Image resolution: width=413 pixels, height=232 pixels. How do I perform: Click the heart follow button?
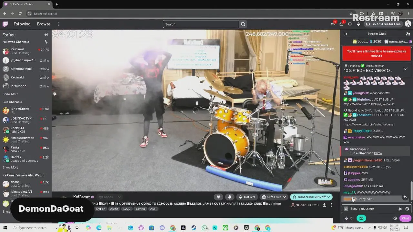[x=218, y=197]
